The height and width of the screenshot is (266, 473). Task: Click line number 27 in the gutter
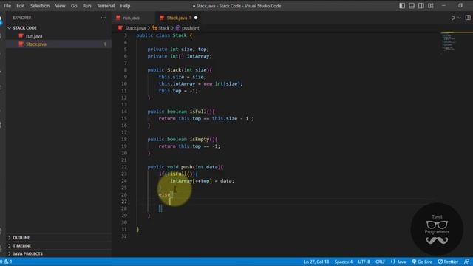coord(124,202)
